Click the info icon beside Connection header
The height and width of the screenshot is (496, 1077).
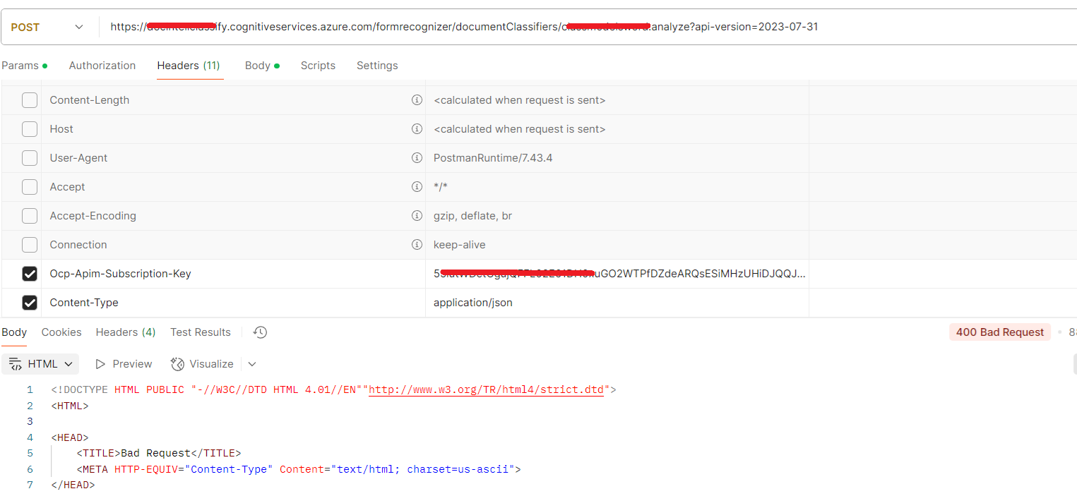click(x=417, y=244)
